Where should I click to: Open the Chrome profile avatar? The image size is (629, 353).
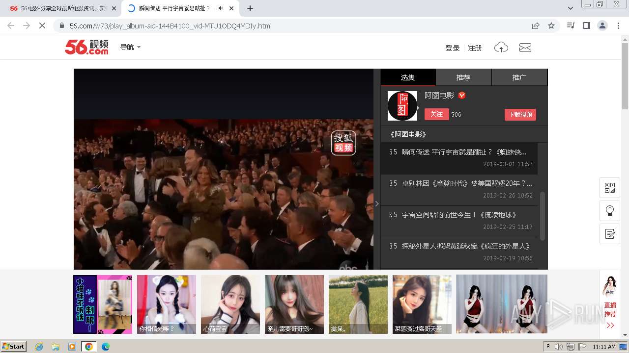(x=602, y=25)
